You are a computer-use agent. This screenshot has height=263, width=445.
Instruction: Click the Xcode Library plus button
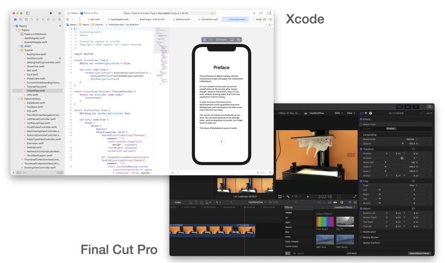(x=254, y=13)
